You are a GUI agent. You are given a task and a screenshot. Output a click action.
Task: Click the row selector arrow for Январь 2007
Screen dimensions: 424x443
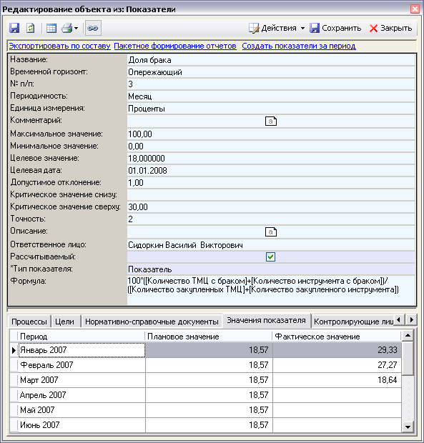click(x=14, y=350)
